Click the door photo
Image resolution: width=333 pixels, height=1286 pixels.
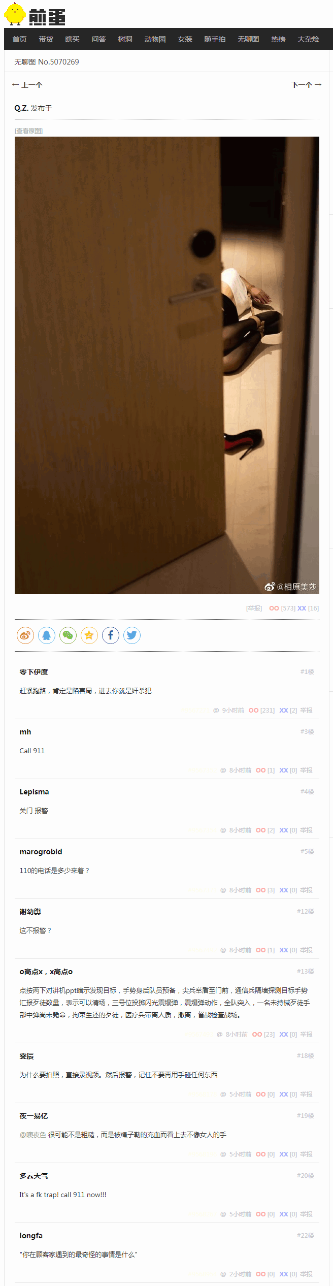pos(167,365)
